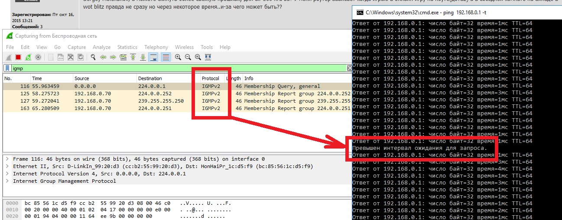Image resolution: width=562 pixels, height=220 pixels.
Task: Zoom in the packet list text
Action: pyautogui.click(x=178, y=57)
